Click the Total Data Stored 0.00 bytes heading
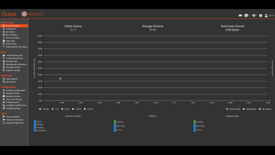The width and height of the screenshot is (275, 155). (x=232, y=28)
